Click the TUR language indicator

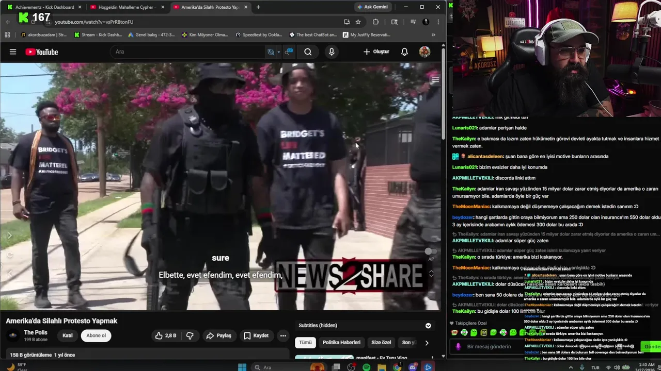click(595, 367)
